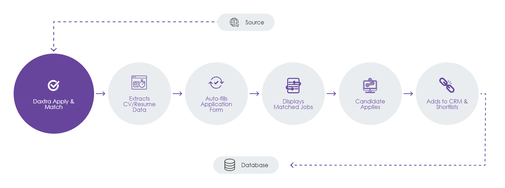Select the circular refresh checkmark icon
The width and height of the screenshot is (505, 188).
click(216, 83)
